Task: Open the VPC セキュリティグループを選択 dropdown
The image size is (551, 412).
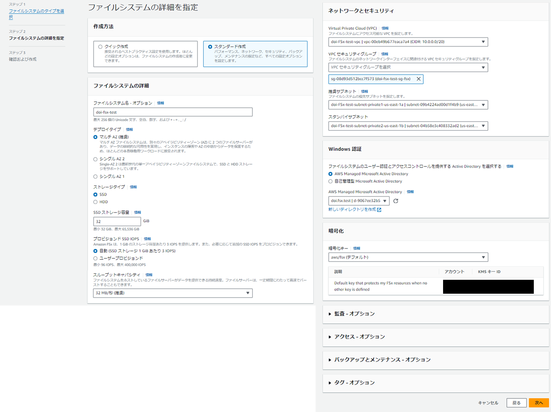Action: pyautogui.click(x=408, y=67)
